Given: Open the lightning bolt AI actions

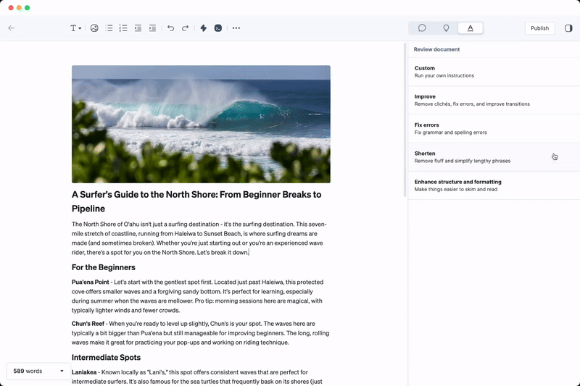Looking at the screenshot, I should (204, 28).
